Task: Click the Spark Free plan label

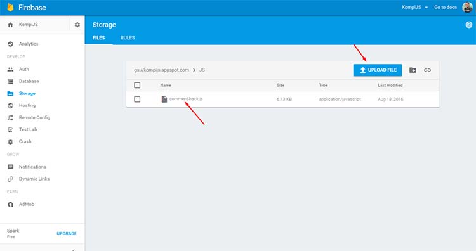Action: click(13, 233)
